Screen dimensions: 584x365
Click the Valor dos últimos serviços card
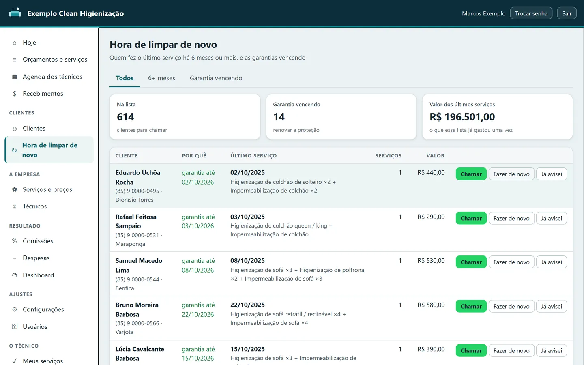coord(497,117)
